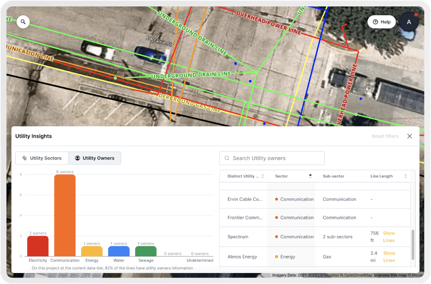Switch to Utility Sectors tab
Image resolution: width=431 pixels, height=284 pixels.
tap(42, 158)
